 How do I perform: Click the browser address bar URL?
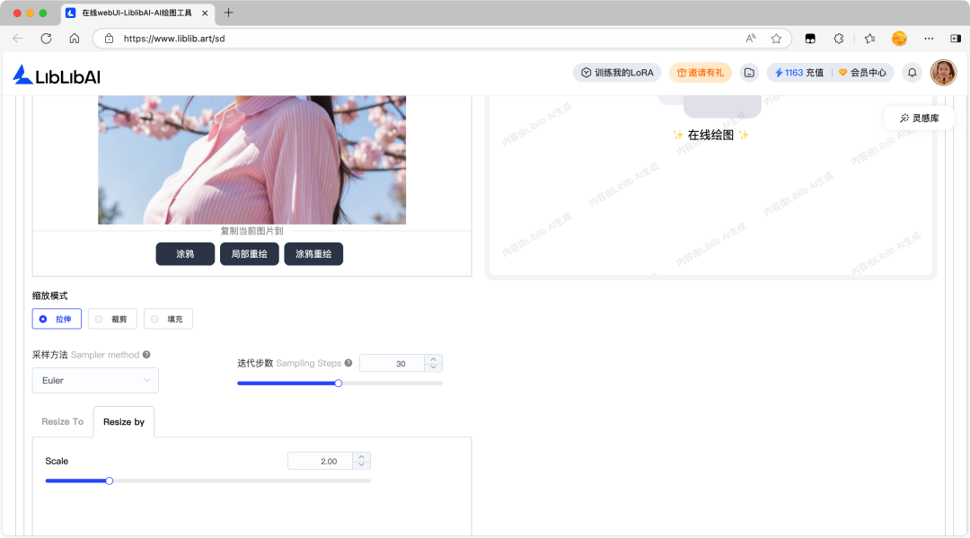[174, 39]
